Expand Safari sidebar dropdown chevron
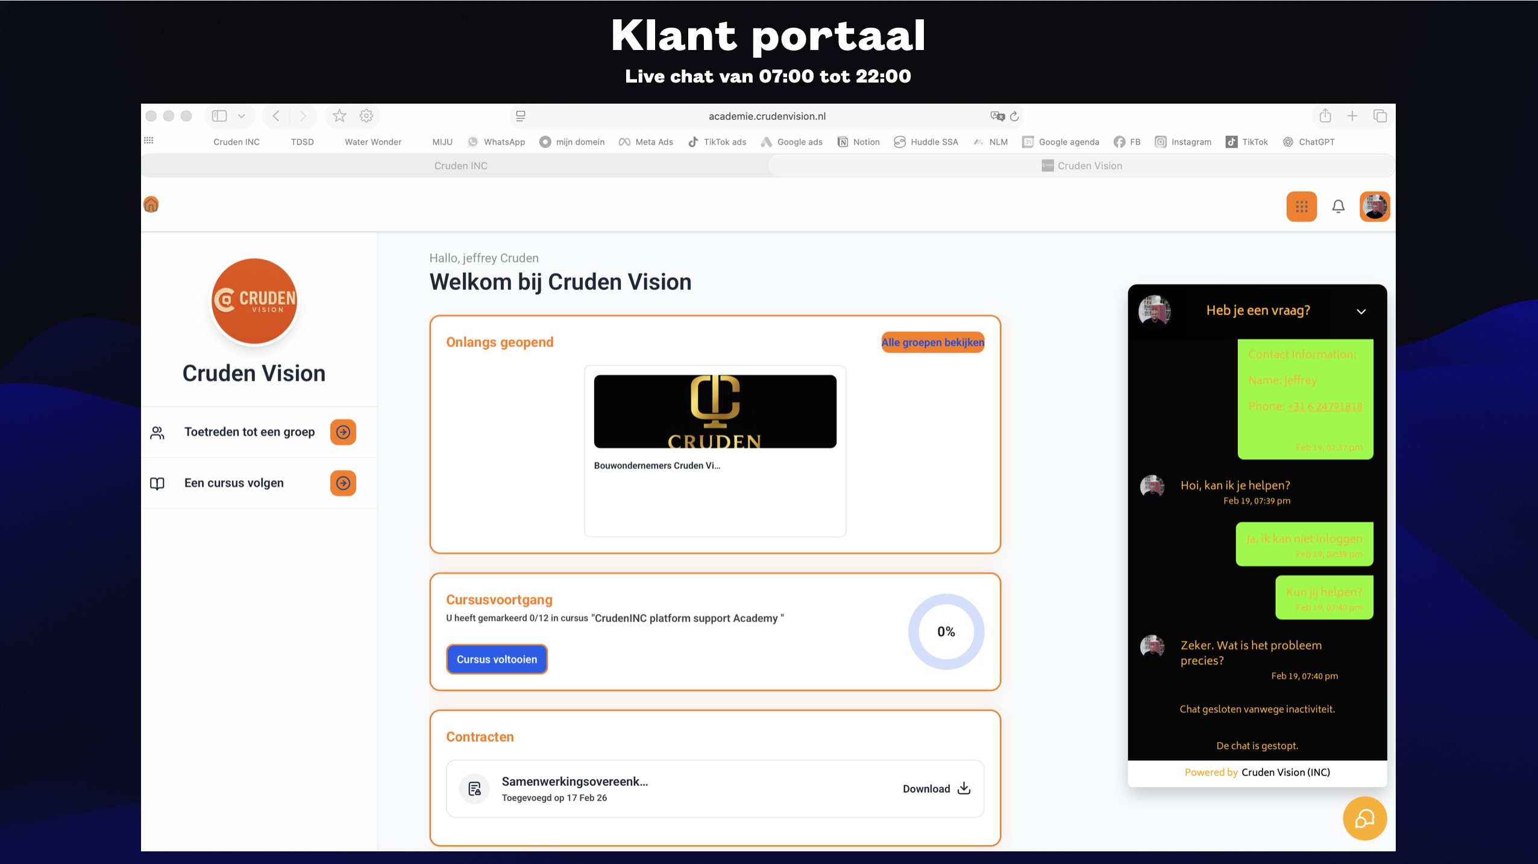This screenshot has width=1538, height=864. 241,116
